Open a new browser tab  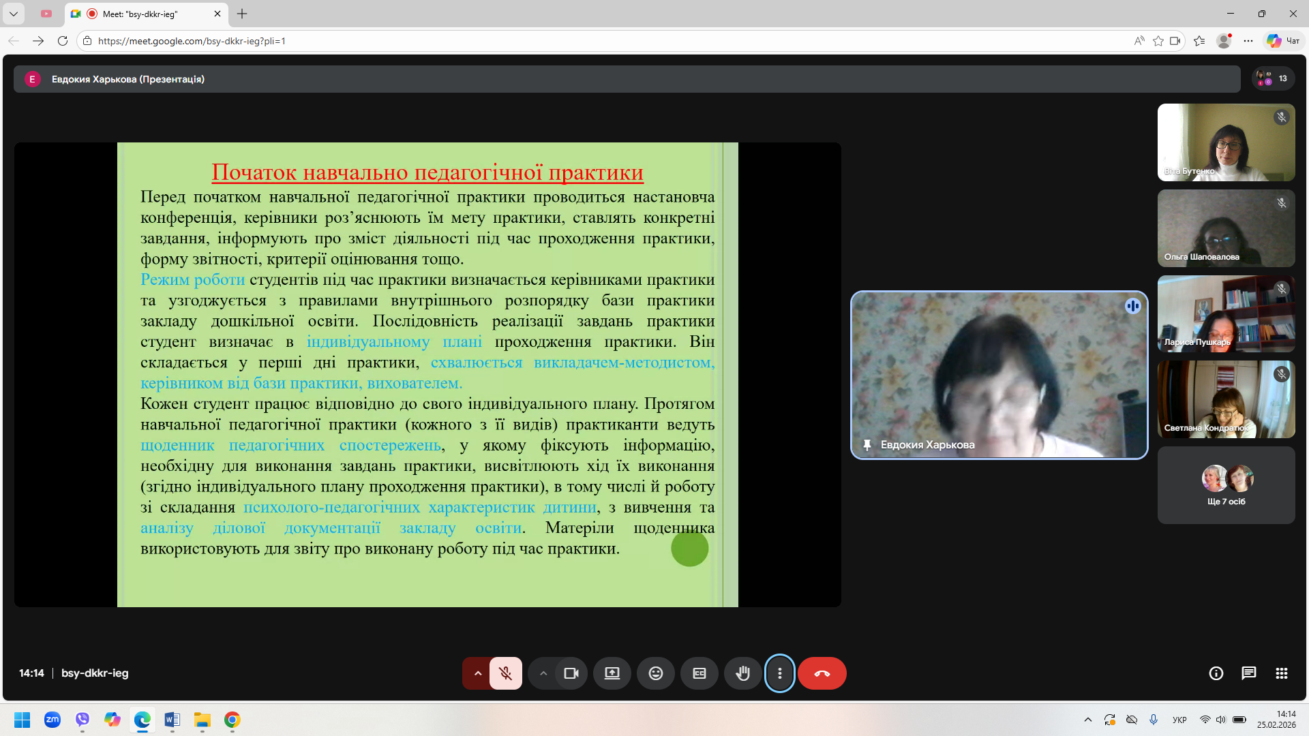pos(242,14)
